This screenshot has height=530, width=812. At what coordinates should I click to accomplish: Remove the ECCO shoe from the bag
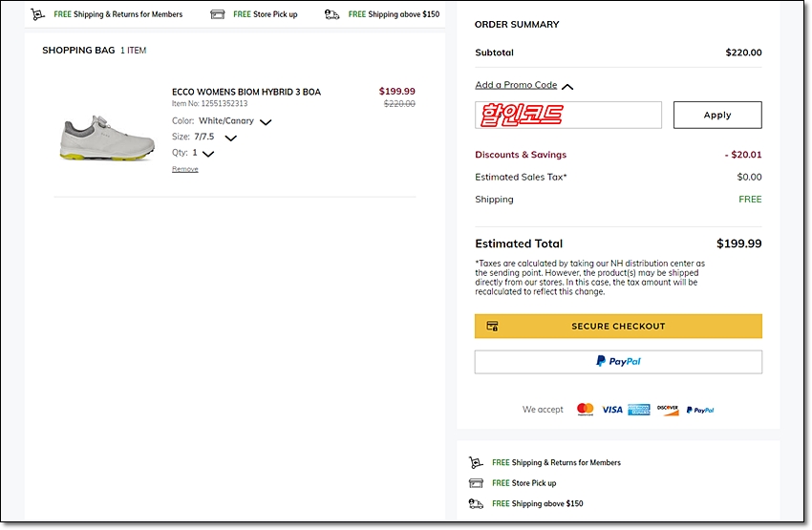[x=185, y=169]
